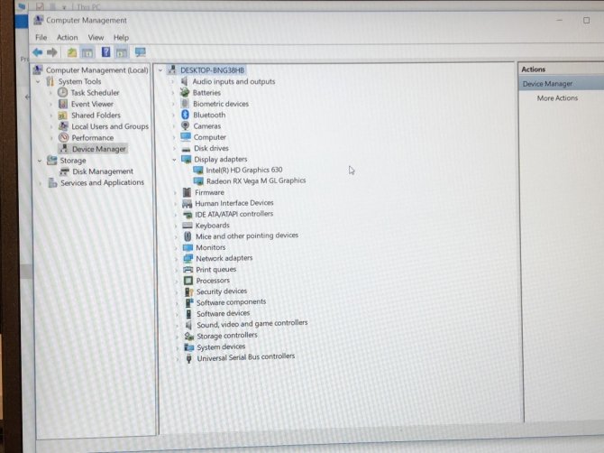The image size is (604, 453).
Task: Open the File menu
Action: pyautogui.click(x=41, y=37)
